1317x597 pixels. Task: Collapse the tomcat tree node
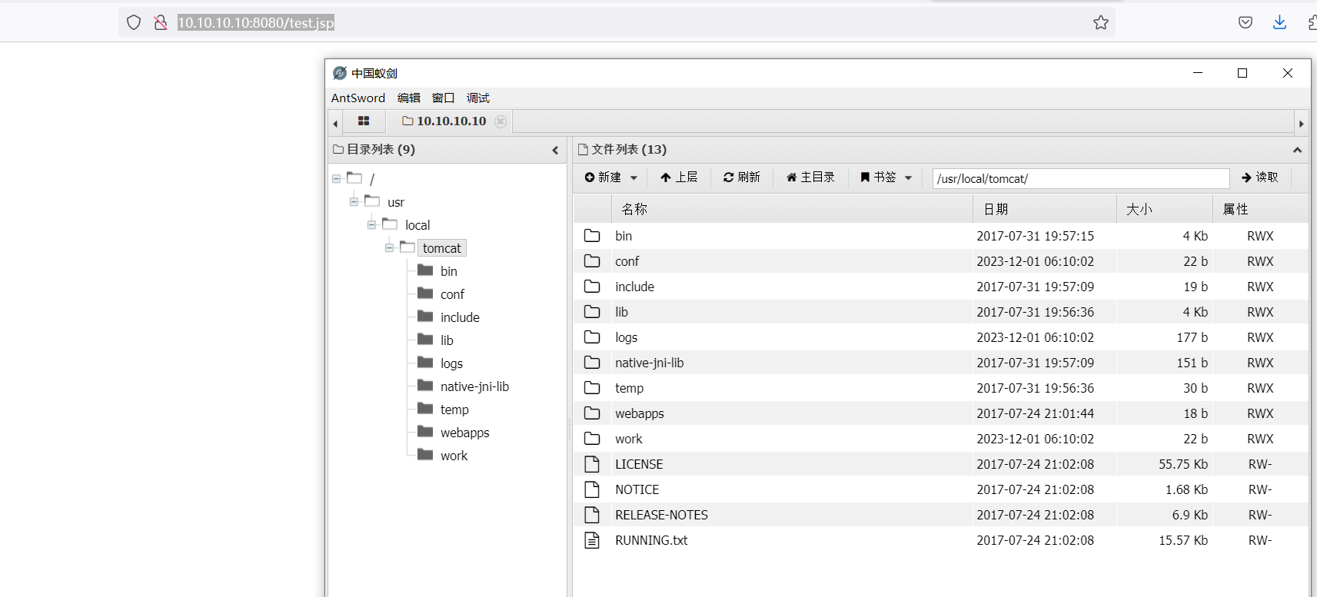click(x=389, y=247)
